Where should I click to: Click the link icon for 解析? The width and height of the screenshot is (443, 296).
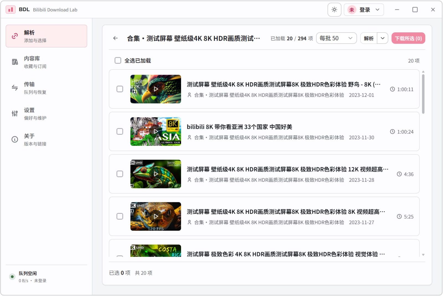point(15,36)
